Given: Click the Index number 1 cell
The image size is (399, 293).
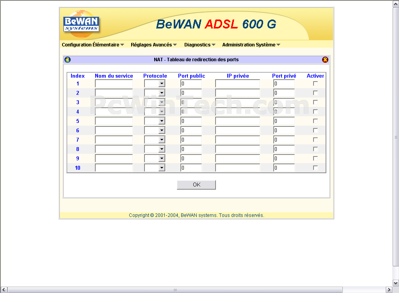Looking at the screenshot, I should [78, 83].
